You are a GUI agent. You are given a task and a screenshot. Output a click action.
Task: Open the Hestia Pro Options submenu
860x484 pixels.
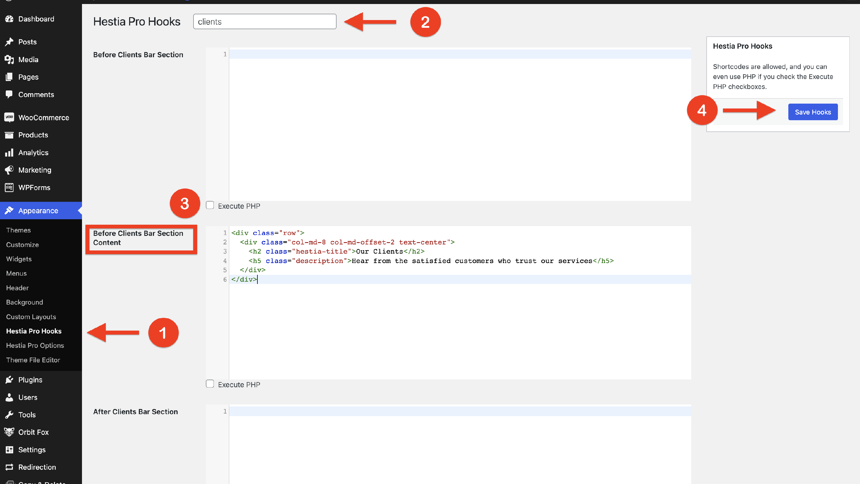click(x=35, y=345)
